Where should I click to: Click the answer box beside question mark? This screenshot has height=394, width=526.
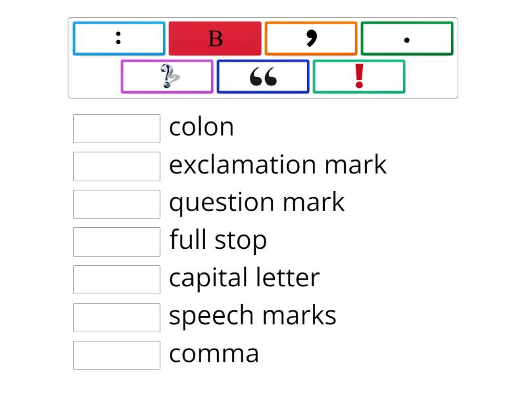[x=116, y=204]
